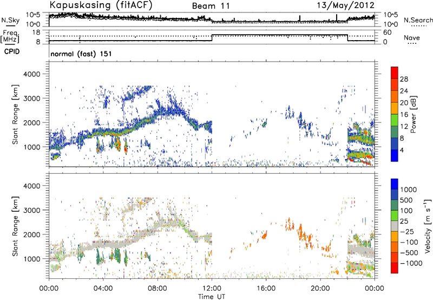Click the blue top of velocity colorbar
Viewport: 433px width, 300px height.
395,184
